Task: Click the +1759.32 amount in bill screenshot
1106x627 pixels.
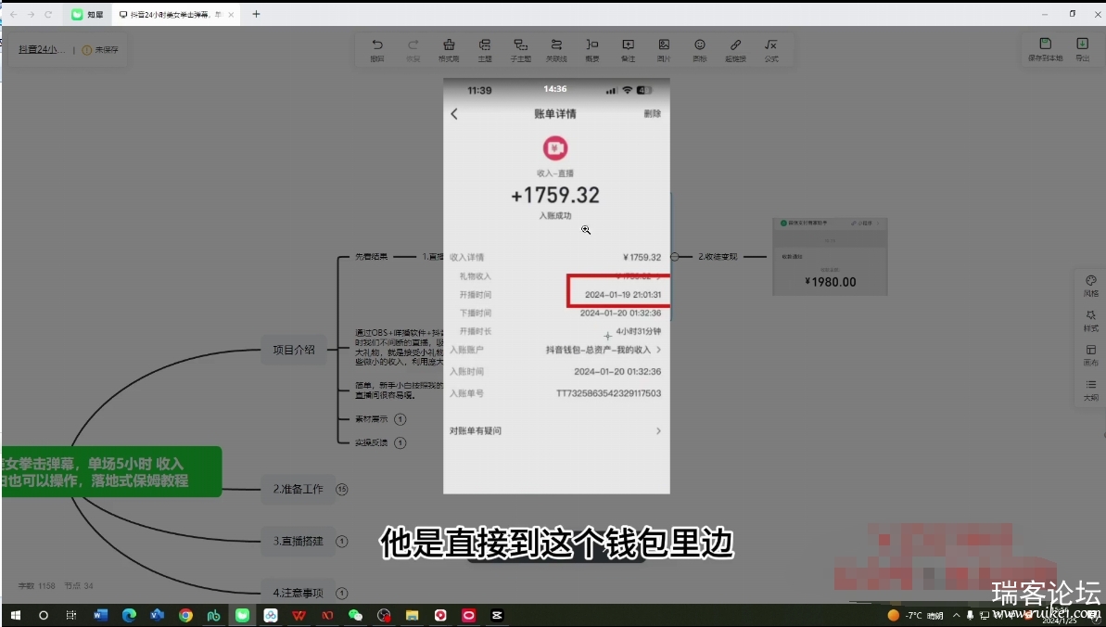Action: 555,195
